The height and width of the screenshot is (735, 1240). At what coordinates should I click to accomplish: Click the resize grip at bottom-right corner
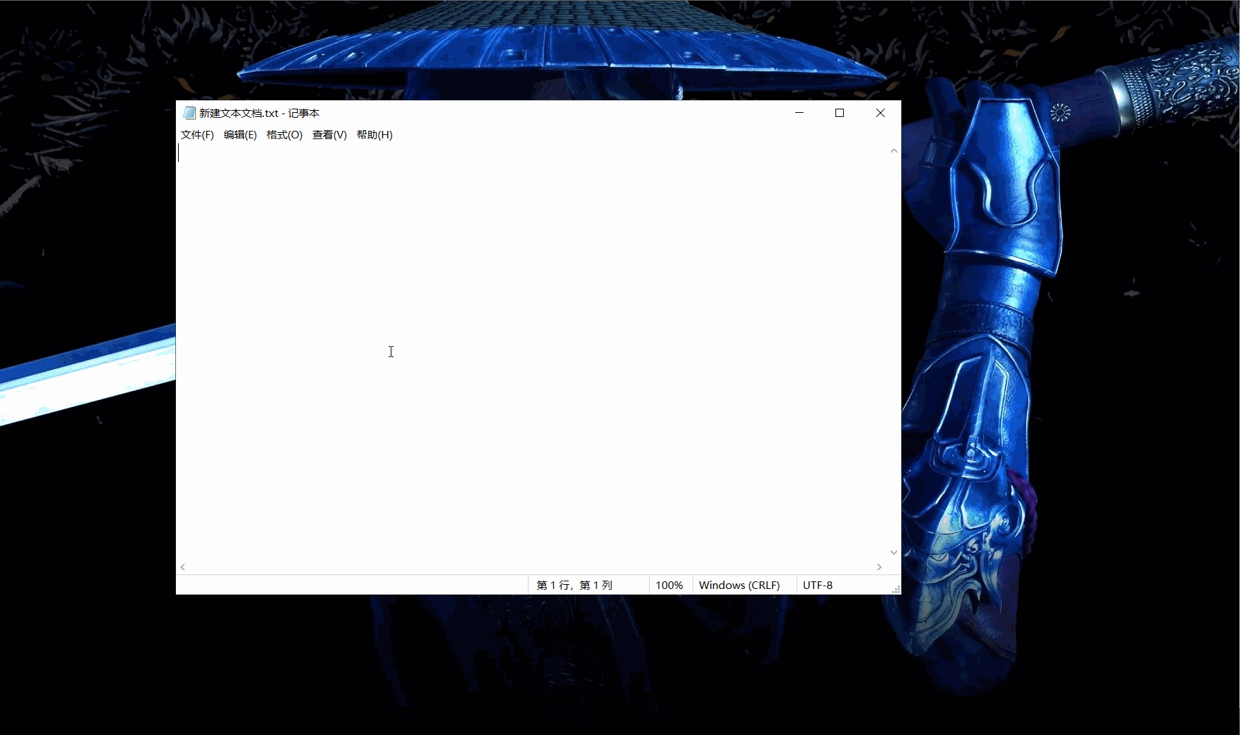896,590
